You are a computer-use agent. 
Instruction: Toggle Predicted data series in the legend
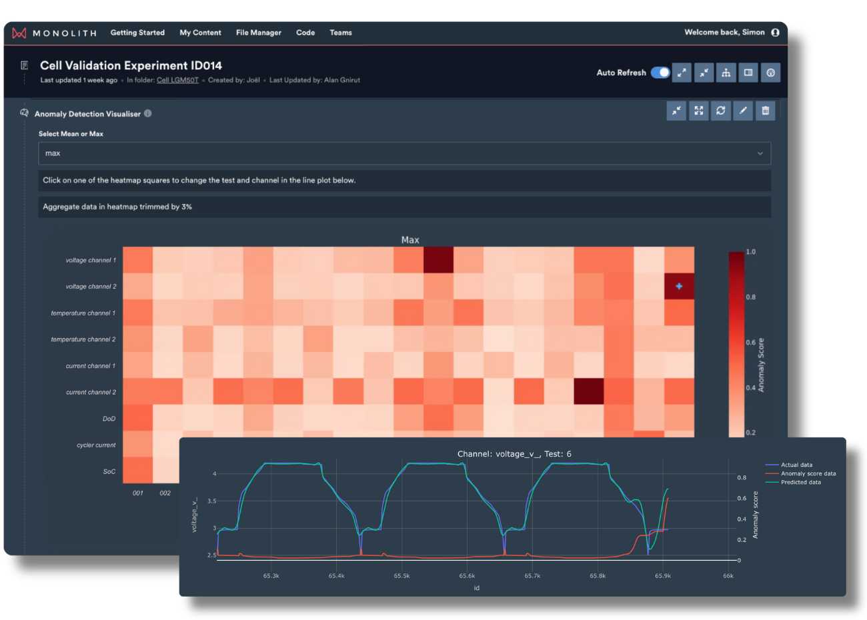(x=793, y=482)
